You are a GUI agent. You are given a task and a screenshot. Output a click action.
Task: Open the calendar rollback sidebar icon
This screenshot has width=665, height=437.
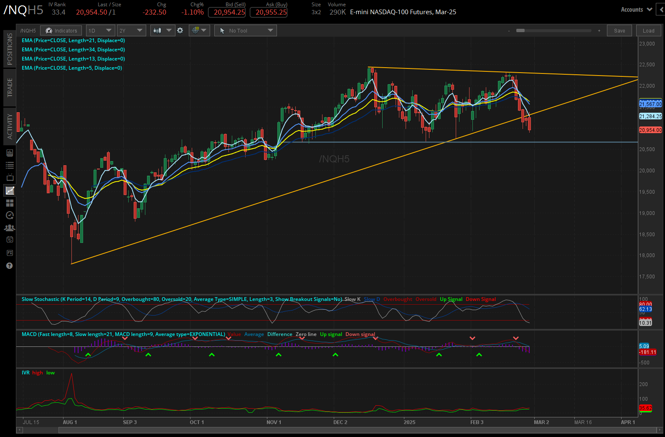[x=10, y=240]
